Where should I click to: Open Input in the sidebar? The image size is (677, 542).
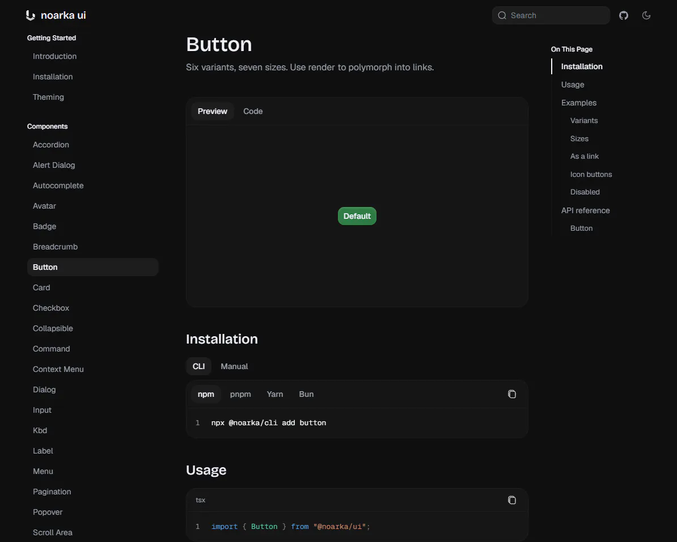[42, 410]
